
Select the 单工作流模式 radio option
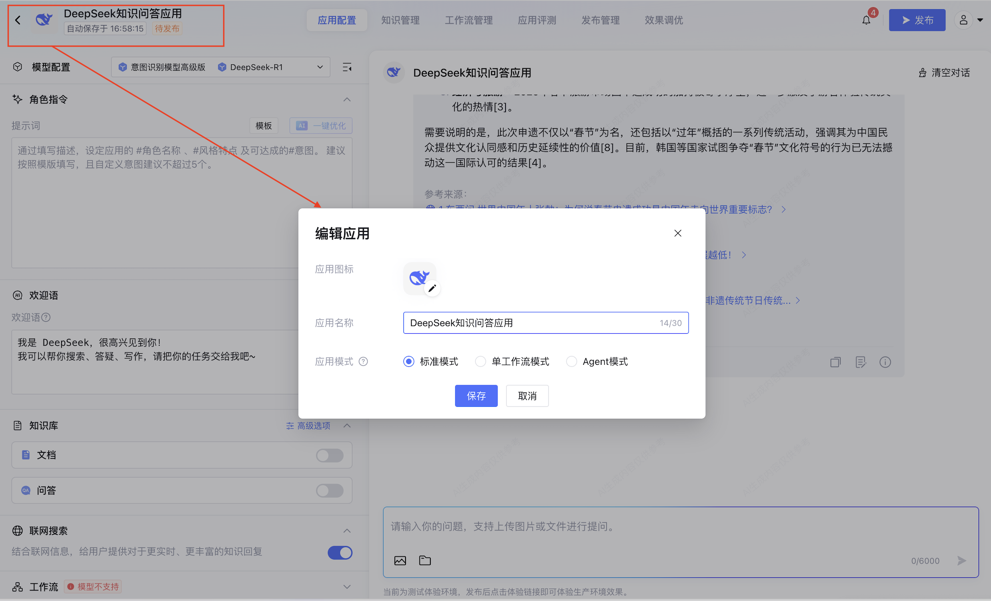(481, 362)
